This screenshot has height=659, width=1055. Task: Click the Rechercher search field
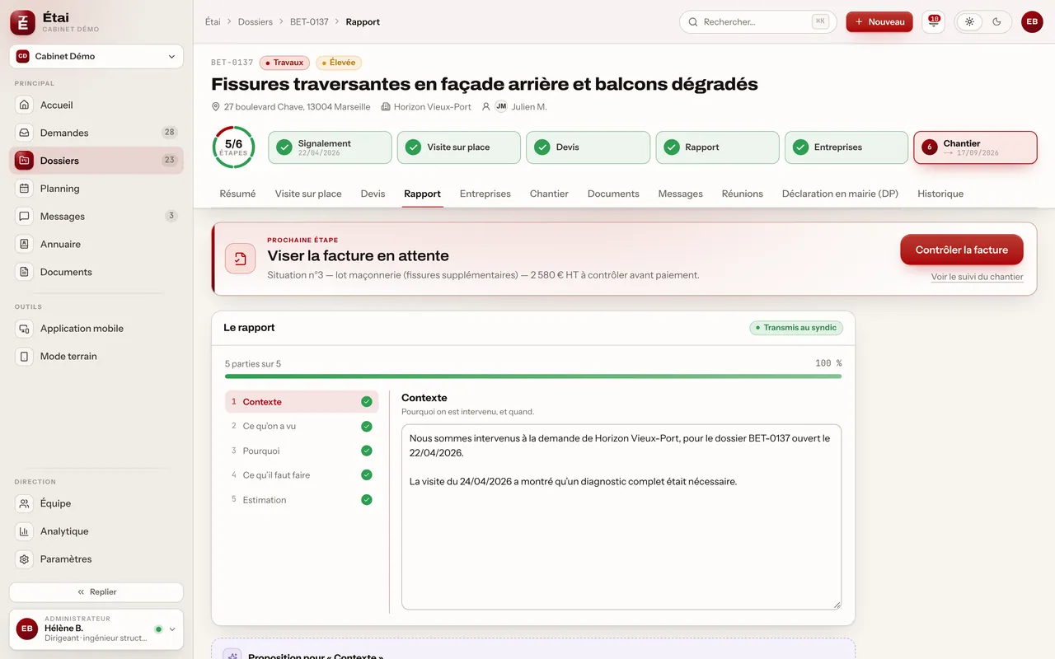coord(757,22)
